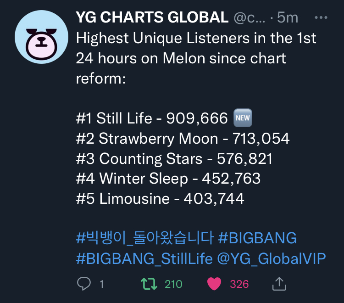Screen dimensions: 344x303
Task: Follow the #빅뱅이_돌아왔습니다 hashtag
Action: 145,238
